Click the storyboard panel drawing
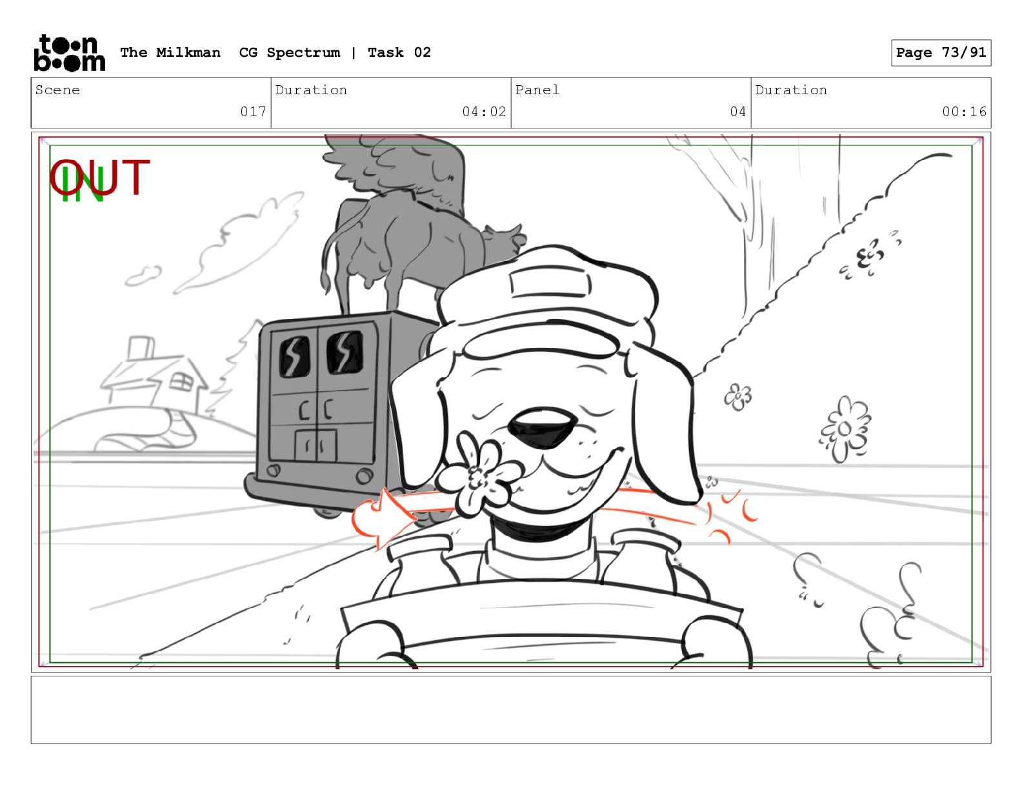Screen dimensions: 1022x790 point(511,402)
